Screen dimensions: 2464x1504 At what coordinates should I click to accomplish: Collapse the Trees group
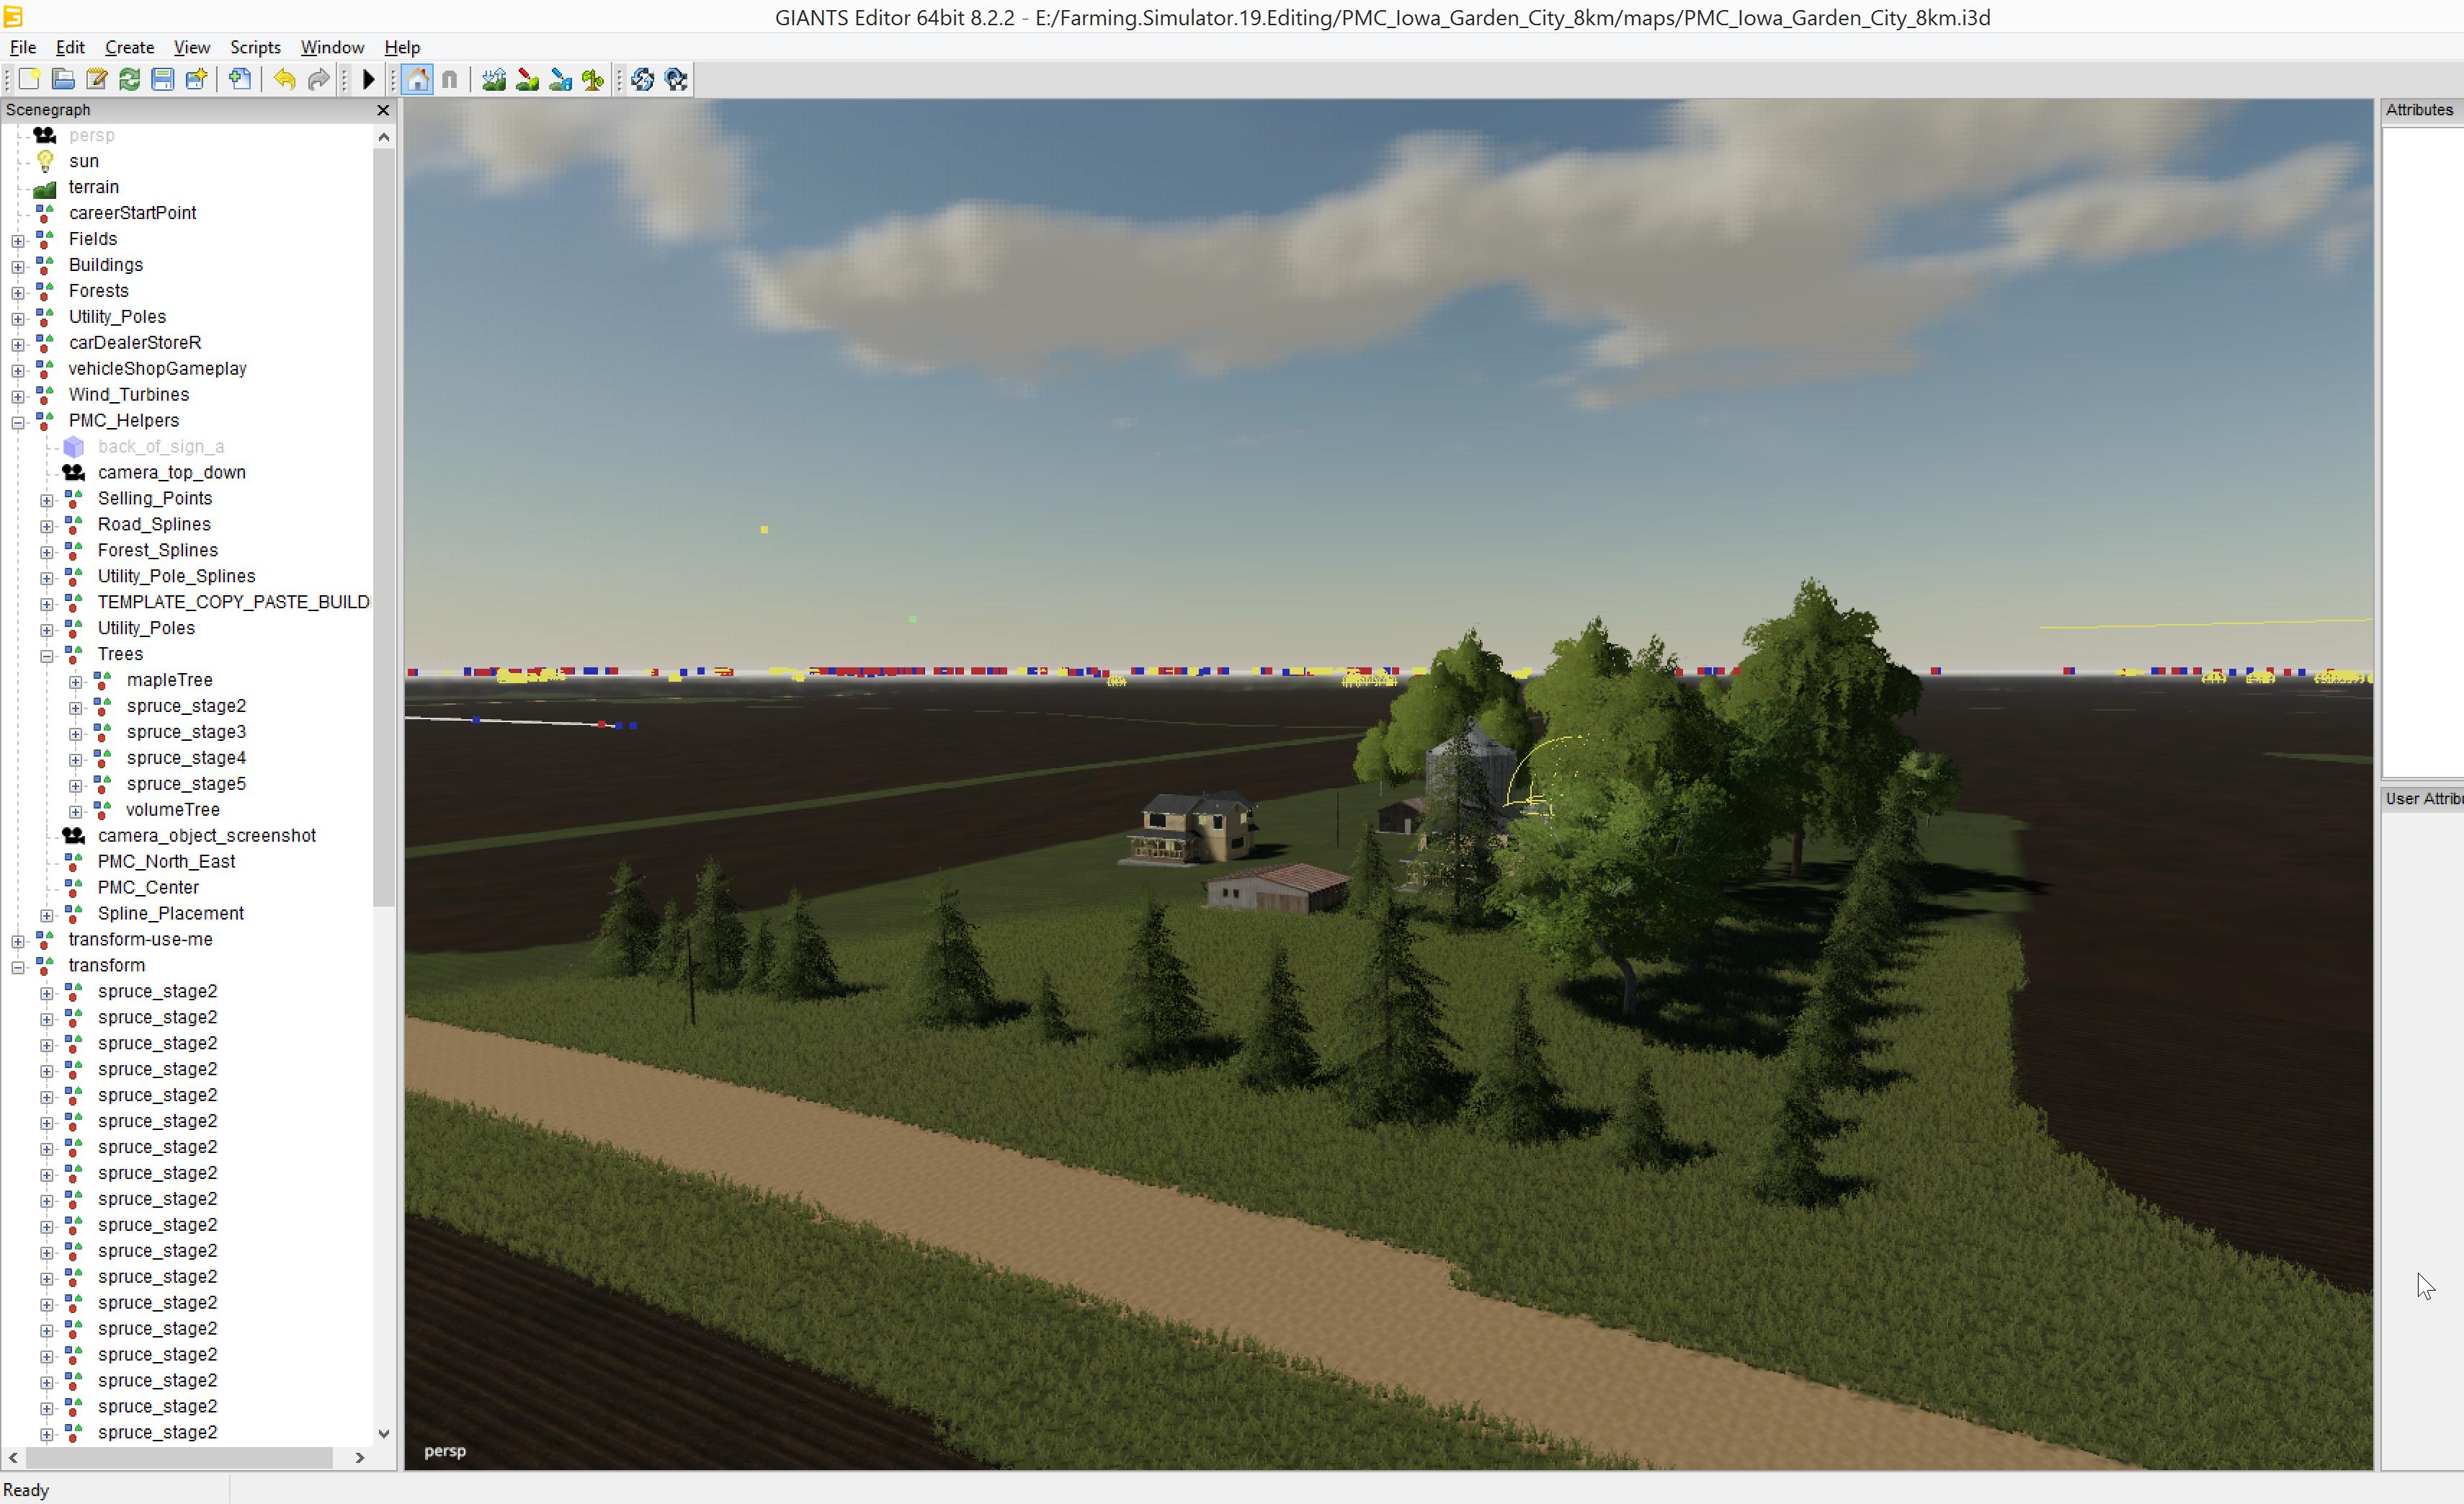tap(47, 656)
